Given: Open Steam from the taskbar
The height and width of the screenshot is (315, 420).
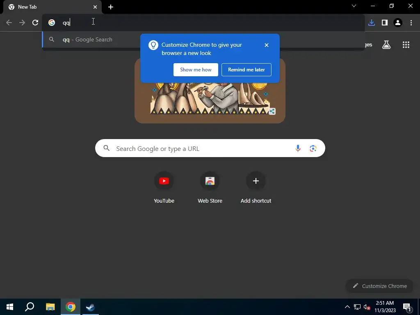Looking at the screenshot, I should click(90, 307).
